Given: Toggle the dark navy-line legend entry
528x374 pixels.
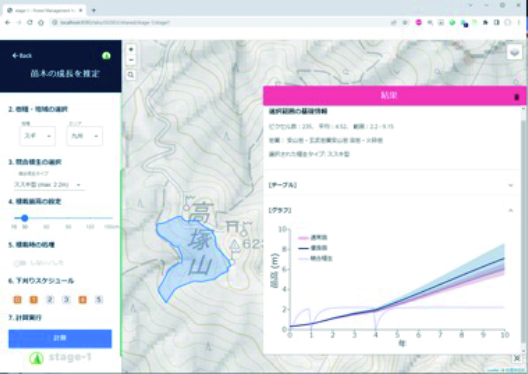Looking at the screenshot, I should point(313,248).
